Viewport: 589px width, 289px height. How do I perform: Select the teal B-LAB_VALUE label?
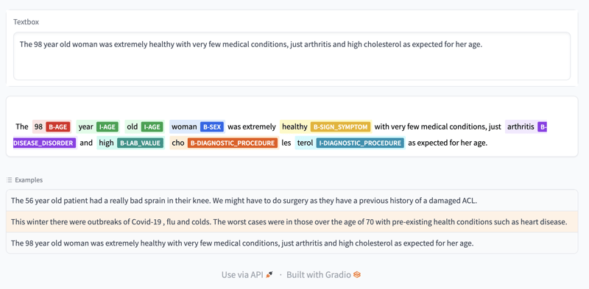(140, 143)
